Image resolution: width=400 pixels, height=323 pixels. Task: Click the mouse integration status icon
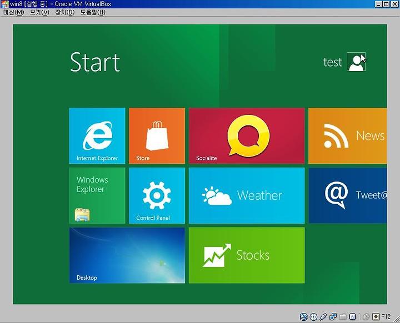(366, 317)
